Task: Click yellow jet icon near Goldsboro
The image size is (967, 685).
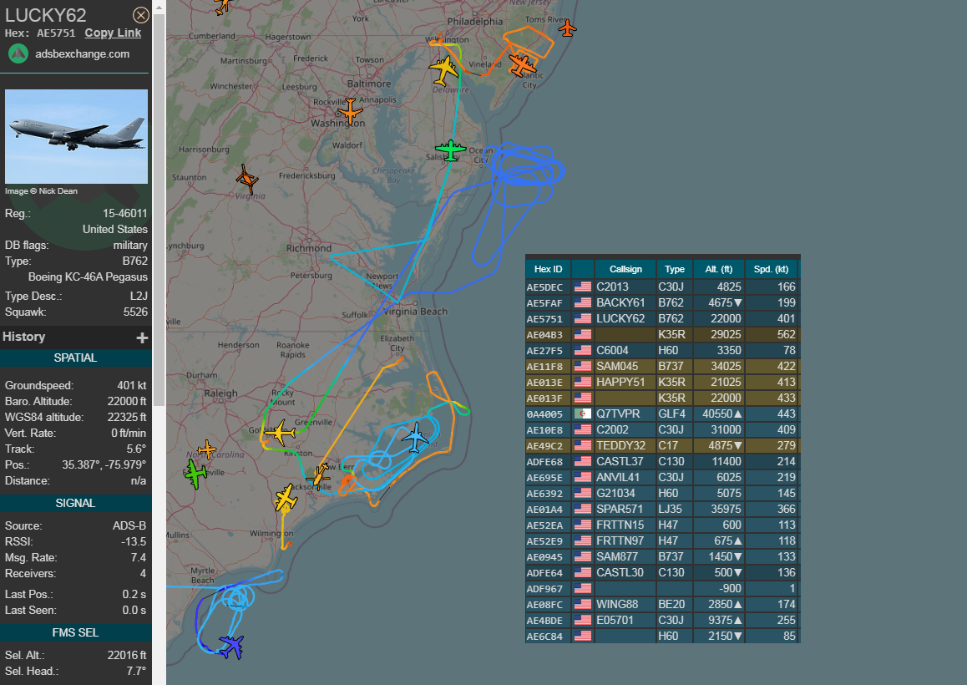Action: 280,433
